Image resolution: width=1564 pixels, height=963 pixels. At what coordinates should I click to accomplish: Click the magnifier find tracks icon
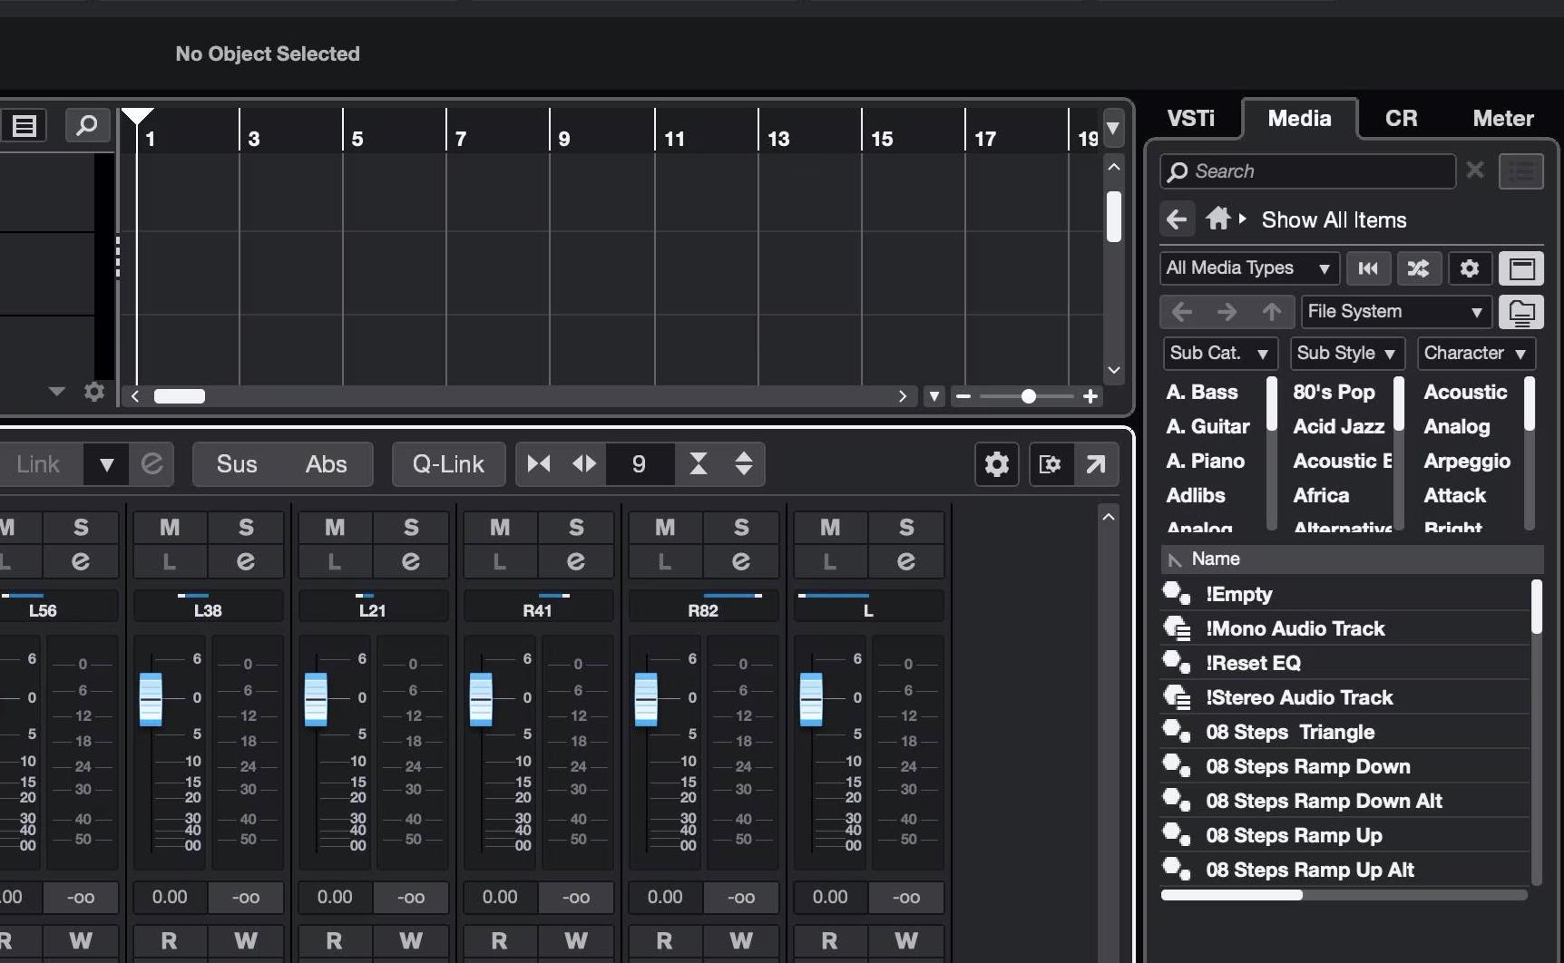point(87,125)
